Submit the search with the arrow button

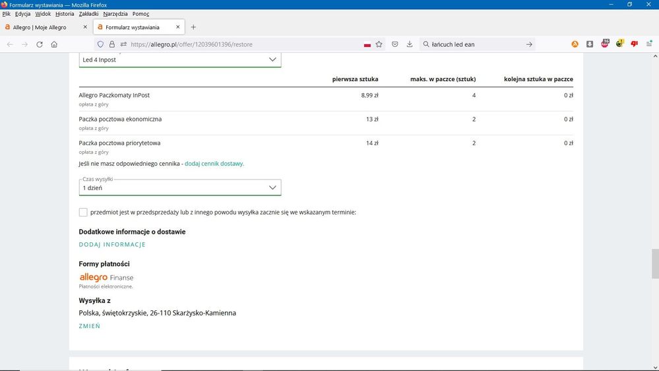[x=529, y=44]
